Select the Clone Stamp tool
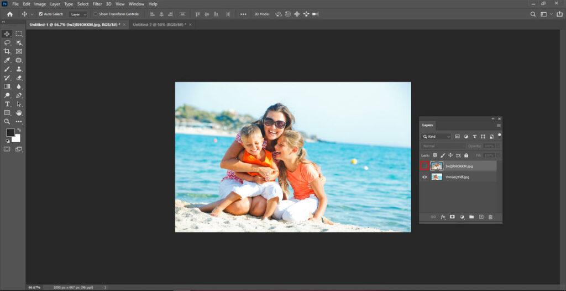The image size is (566, 291). (x=19, y=69)
